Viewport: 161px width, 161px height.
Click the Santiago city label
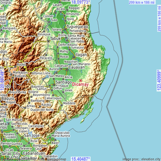[64, 82]
